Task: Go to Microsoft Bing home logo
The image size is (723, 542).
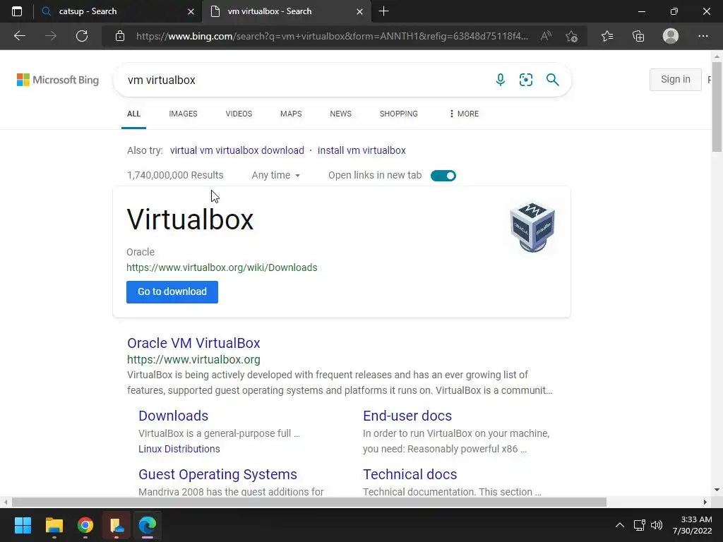Action: click(58, 80)
